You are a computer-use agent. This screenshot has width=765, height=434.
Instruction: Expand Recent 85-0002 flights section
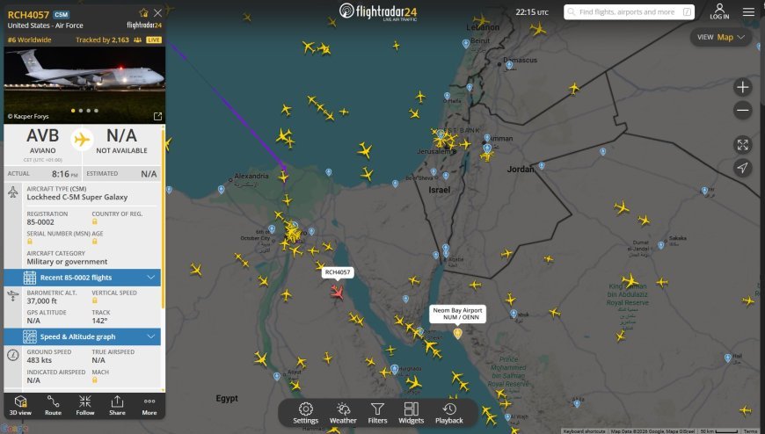tap(82, 278)
